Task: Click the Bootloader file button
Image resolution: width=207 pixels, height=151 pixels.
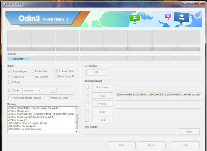Action: pos(102,87)
